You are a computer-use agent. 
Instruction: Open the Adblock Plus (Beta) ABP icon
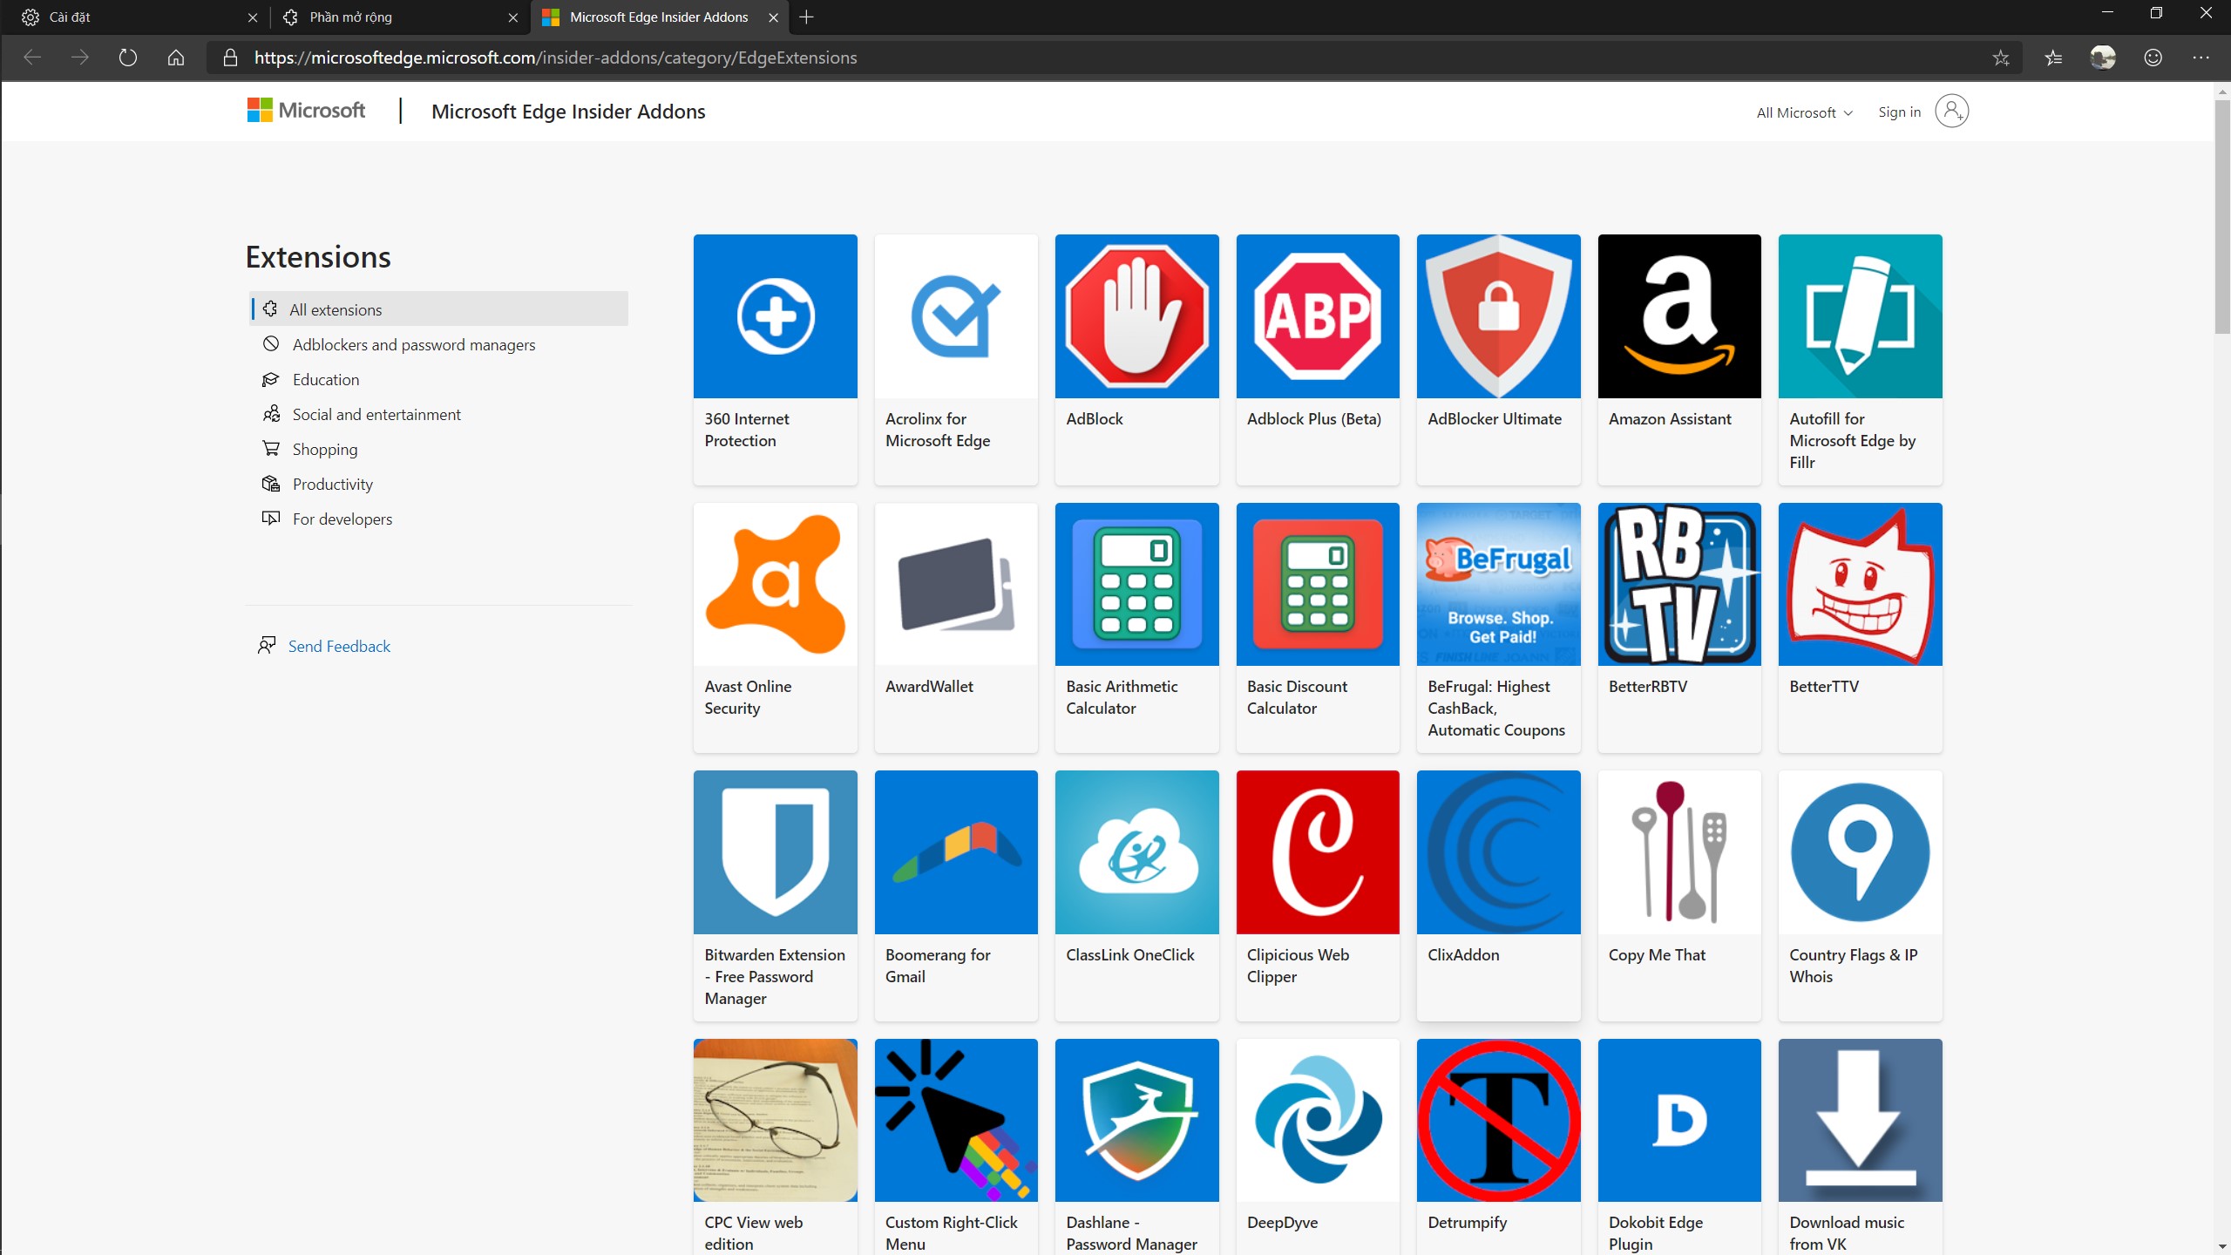coord(1318,315)
